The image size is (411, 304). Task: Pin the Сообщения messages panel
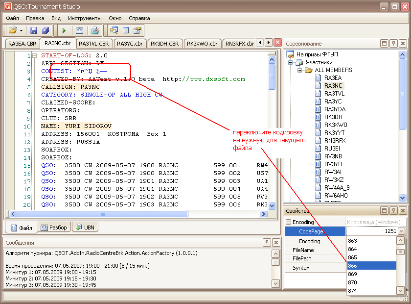click(267, 242)
